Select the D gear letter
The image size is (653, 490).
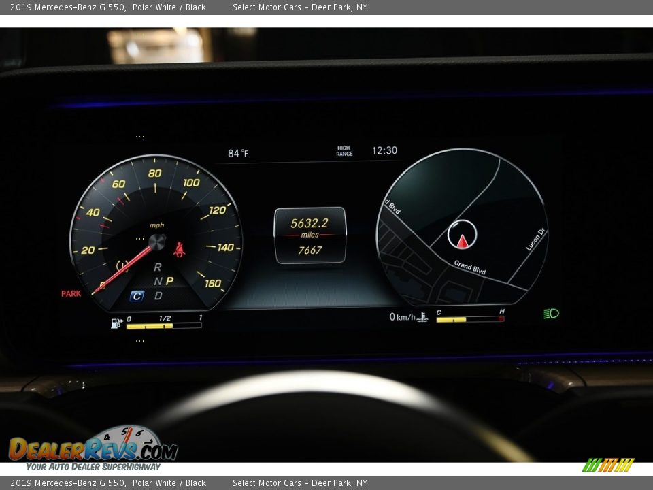158,296
